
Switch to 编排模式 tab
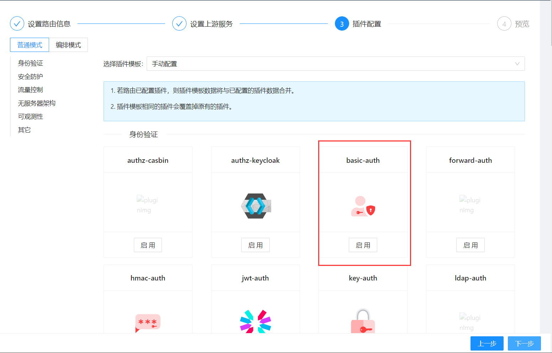[x=68, y=45]
